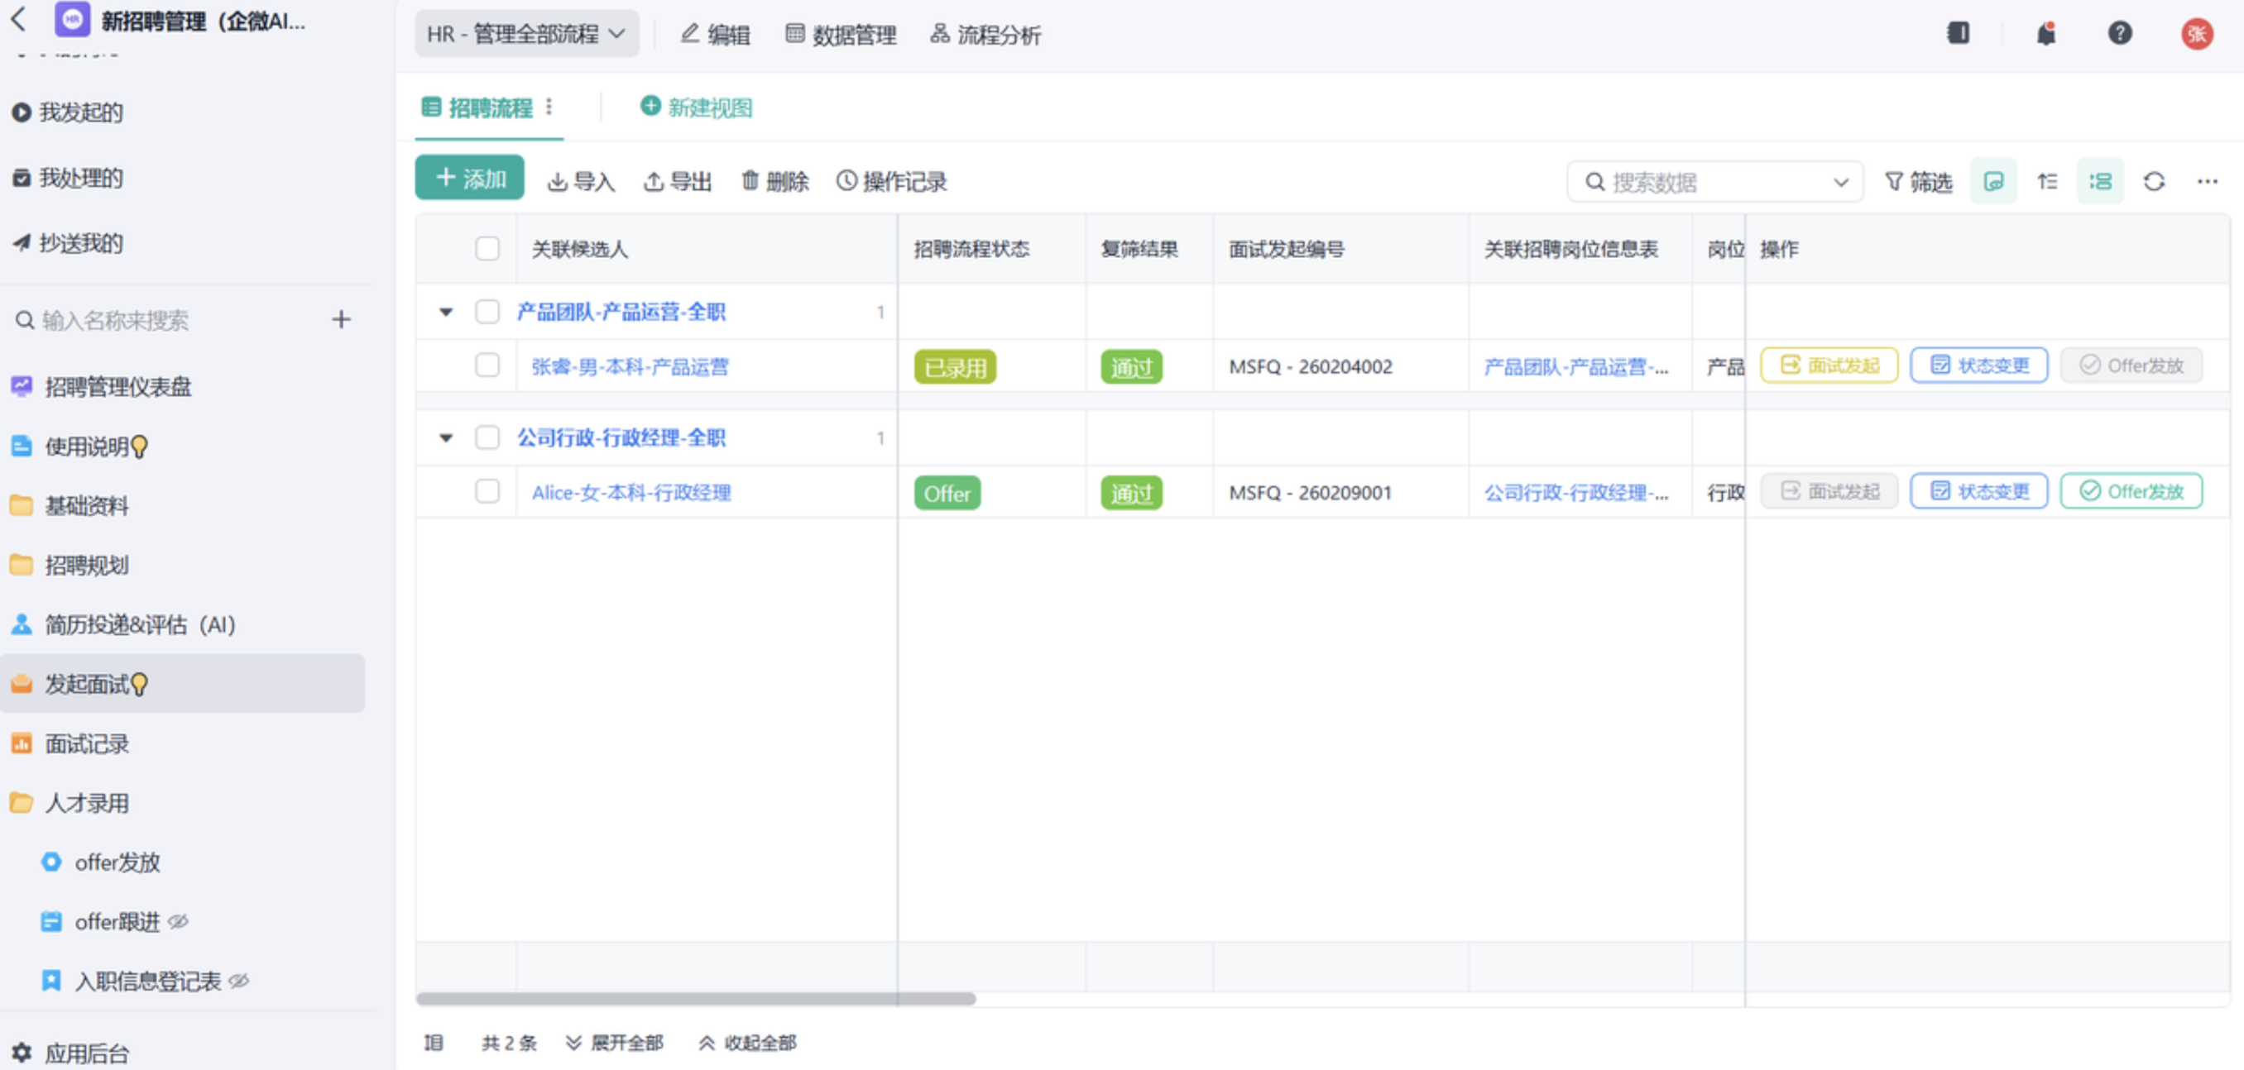Image resolution: width=2244 pixels, height=1070 pixels.
Task: Open the search field dropdown arrow
Action: click(x=1840, y=182)
